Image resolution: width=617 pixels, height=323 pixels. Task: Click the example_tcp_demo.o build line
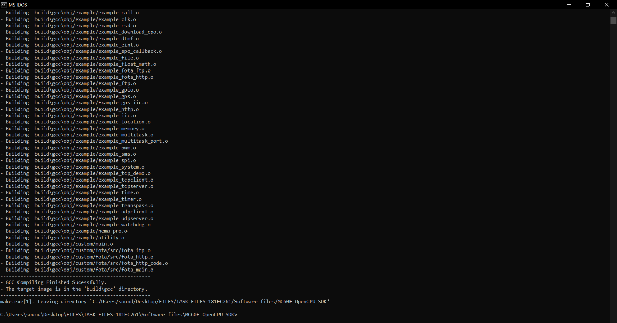75,173
